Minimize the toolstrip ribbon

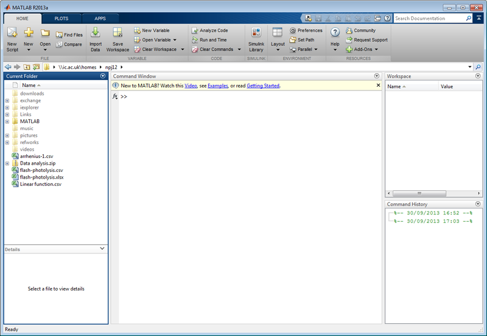click(479, 18)
